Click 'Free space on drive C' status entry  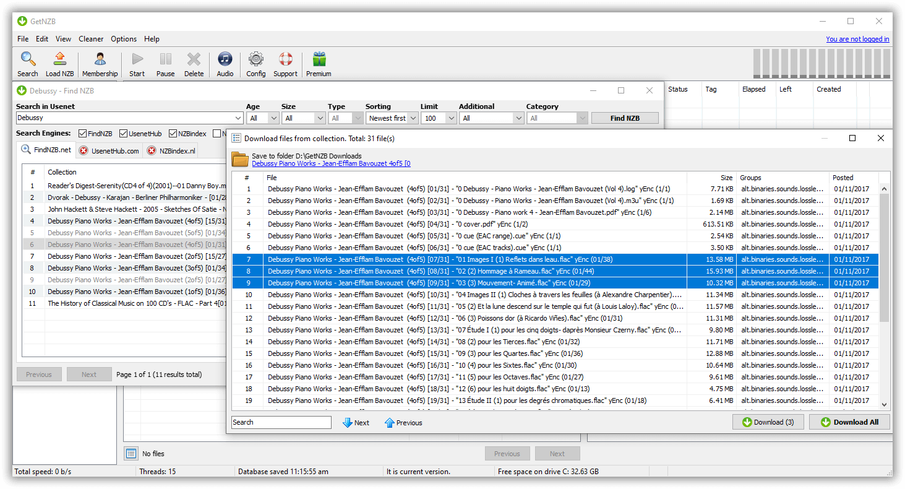[548, 472]
